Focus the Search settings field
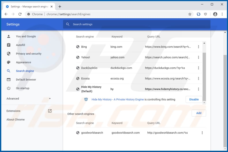The height and width of the screenshot is (152, 228). 137,24
